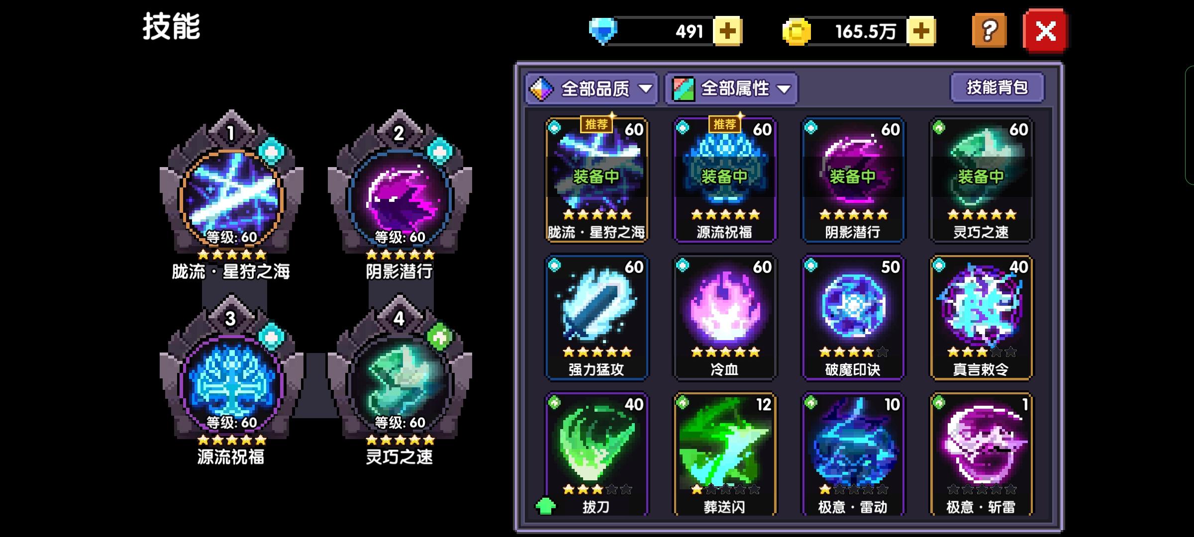Add diamonds with the plus button
The image size is (1194, 537).
727,31
